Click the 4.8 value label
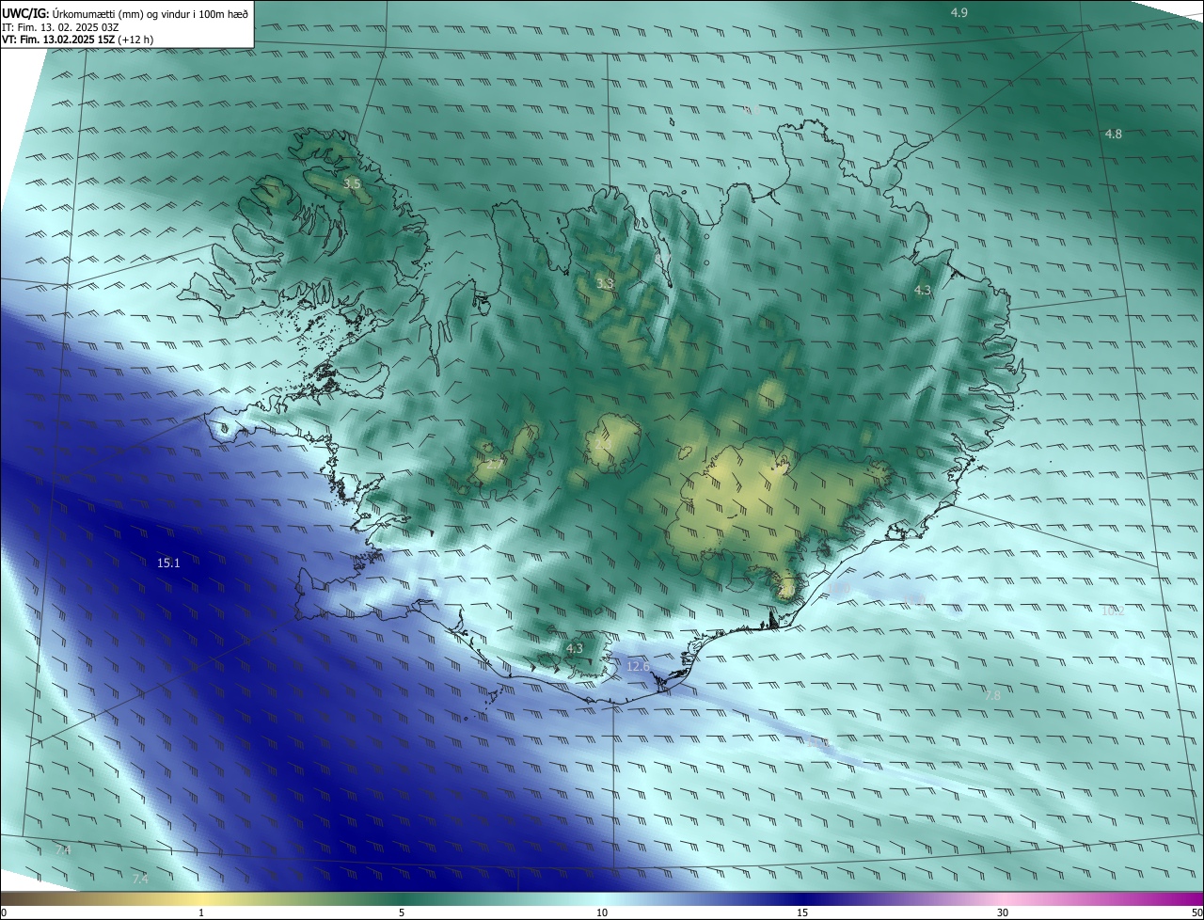 (x=1113, y=135)
